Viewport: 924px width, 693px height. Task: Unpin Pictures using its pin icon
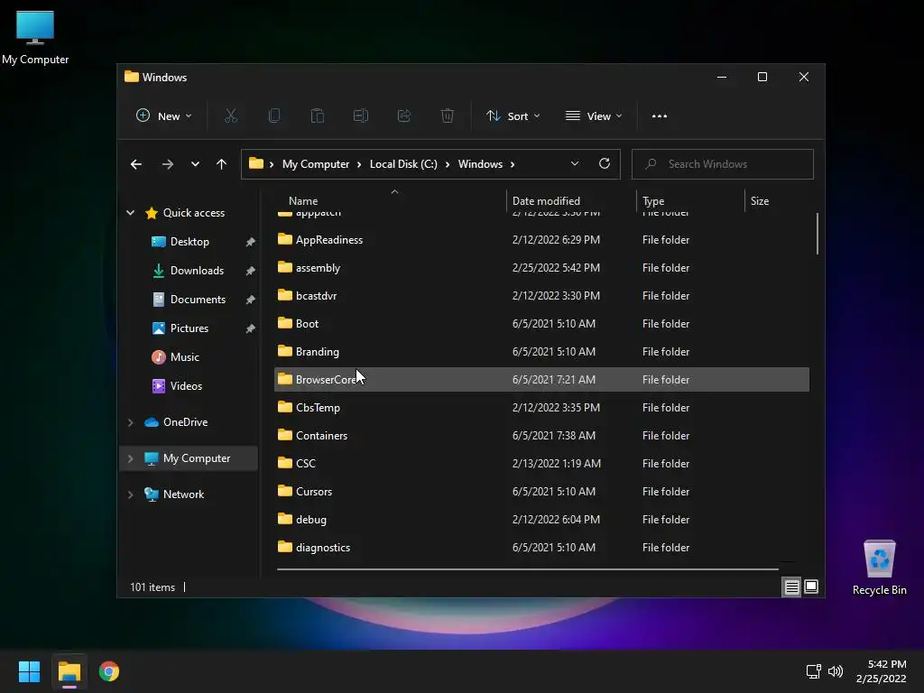coord(251,328)
